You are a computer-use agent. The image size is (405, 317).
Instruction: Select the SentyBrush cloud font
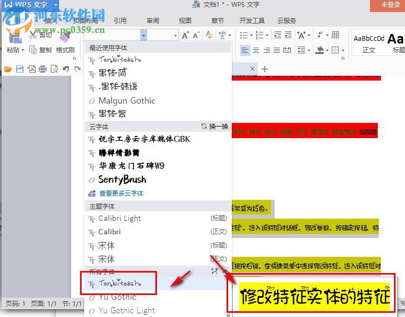click(x=158, y=179)
